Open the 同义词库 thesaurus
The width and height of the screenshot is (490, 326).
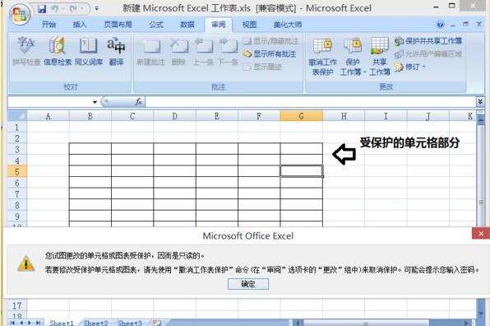(x=89, y=51)
